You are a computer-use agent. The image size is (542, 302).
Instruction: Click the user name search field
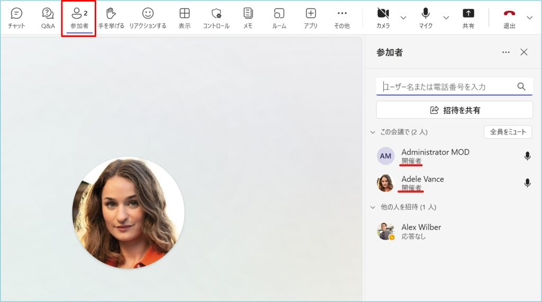(447, 87)
